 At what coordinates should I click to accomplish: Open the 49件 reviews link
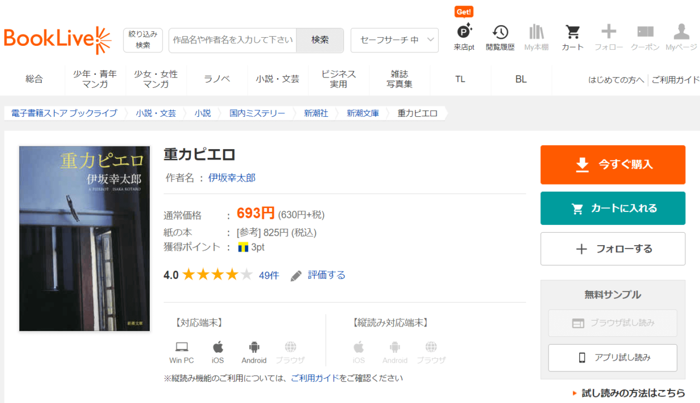269,275
